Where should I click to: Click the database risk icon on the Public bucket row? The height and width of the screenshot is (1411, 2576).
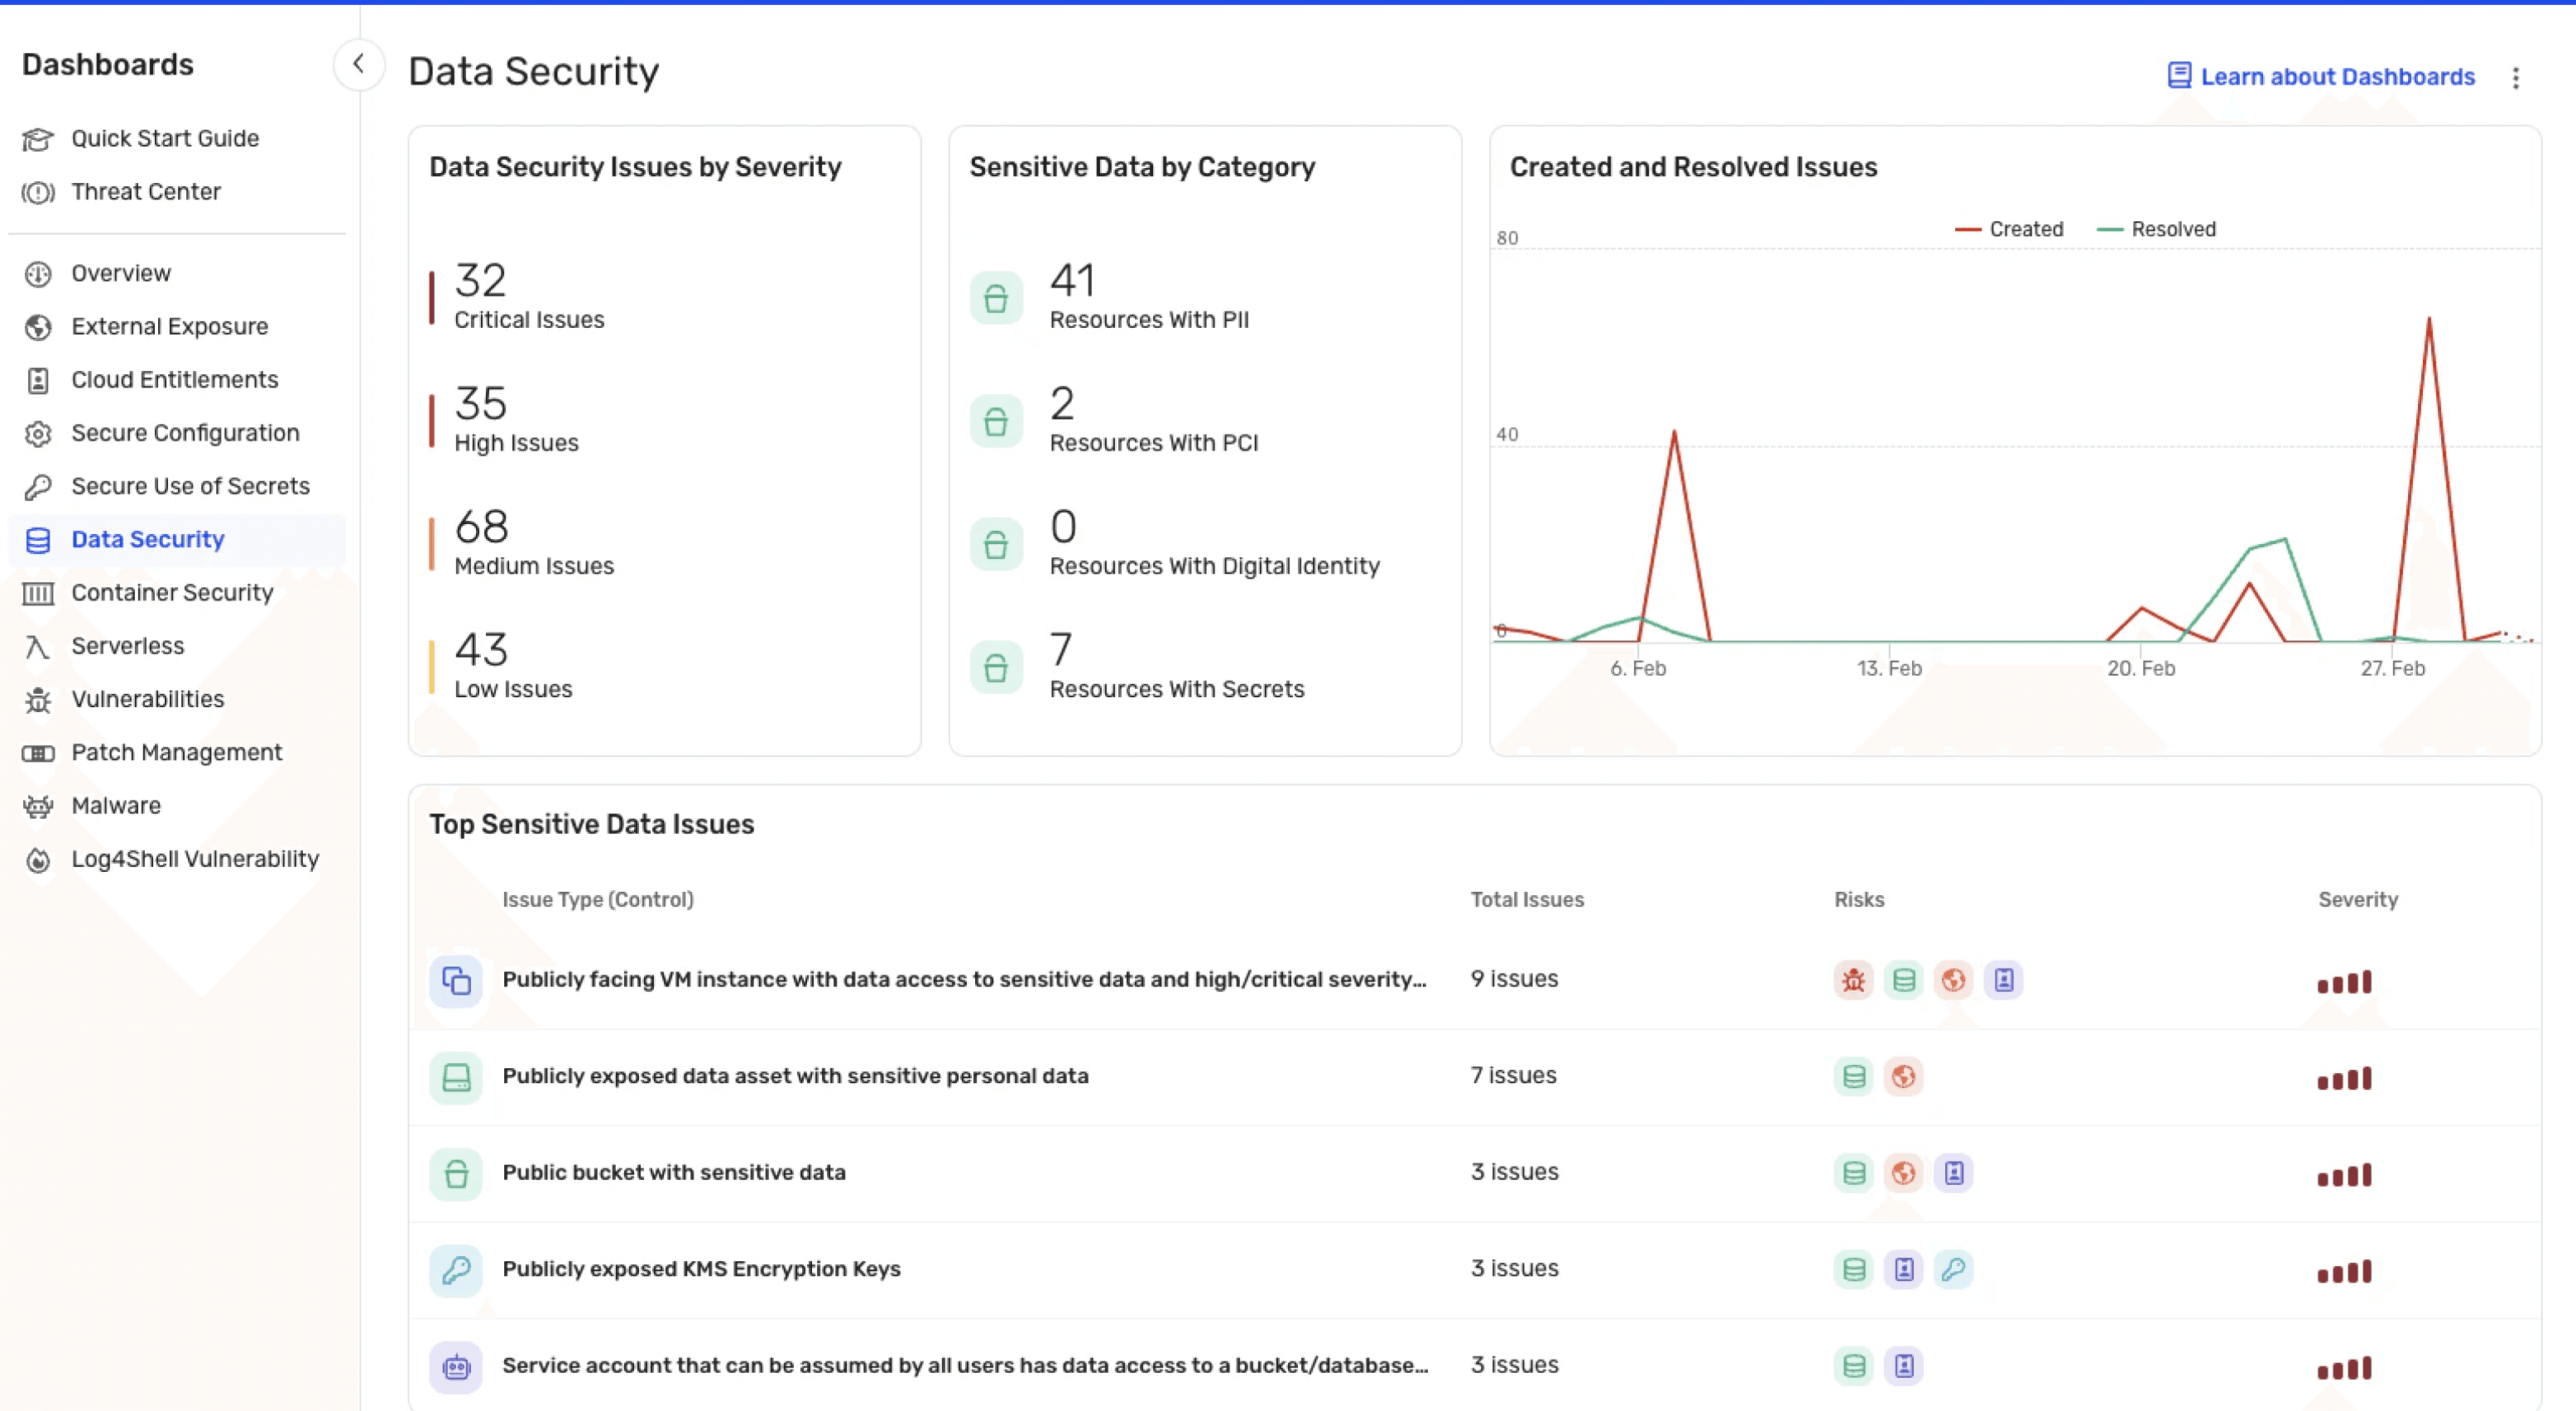tap(1853, 1173)
